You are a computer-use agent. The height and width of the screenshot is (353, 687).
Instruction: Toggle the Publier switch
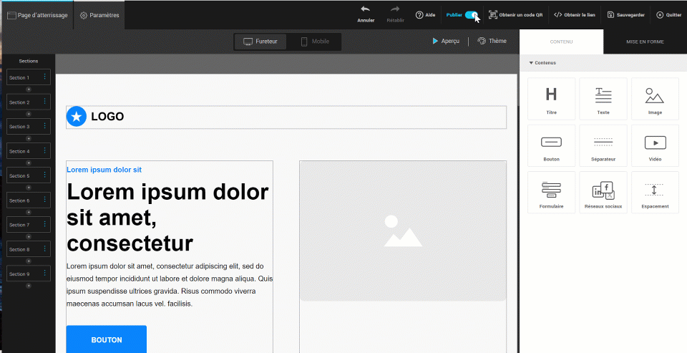point(471,14)
